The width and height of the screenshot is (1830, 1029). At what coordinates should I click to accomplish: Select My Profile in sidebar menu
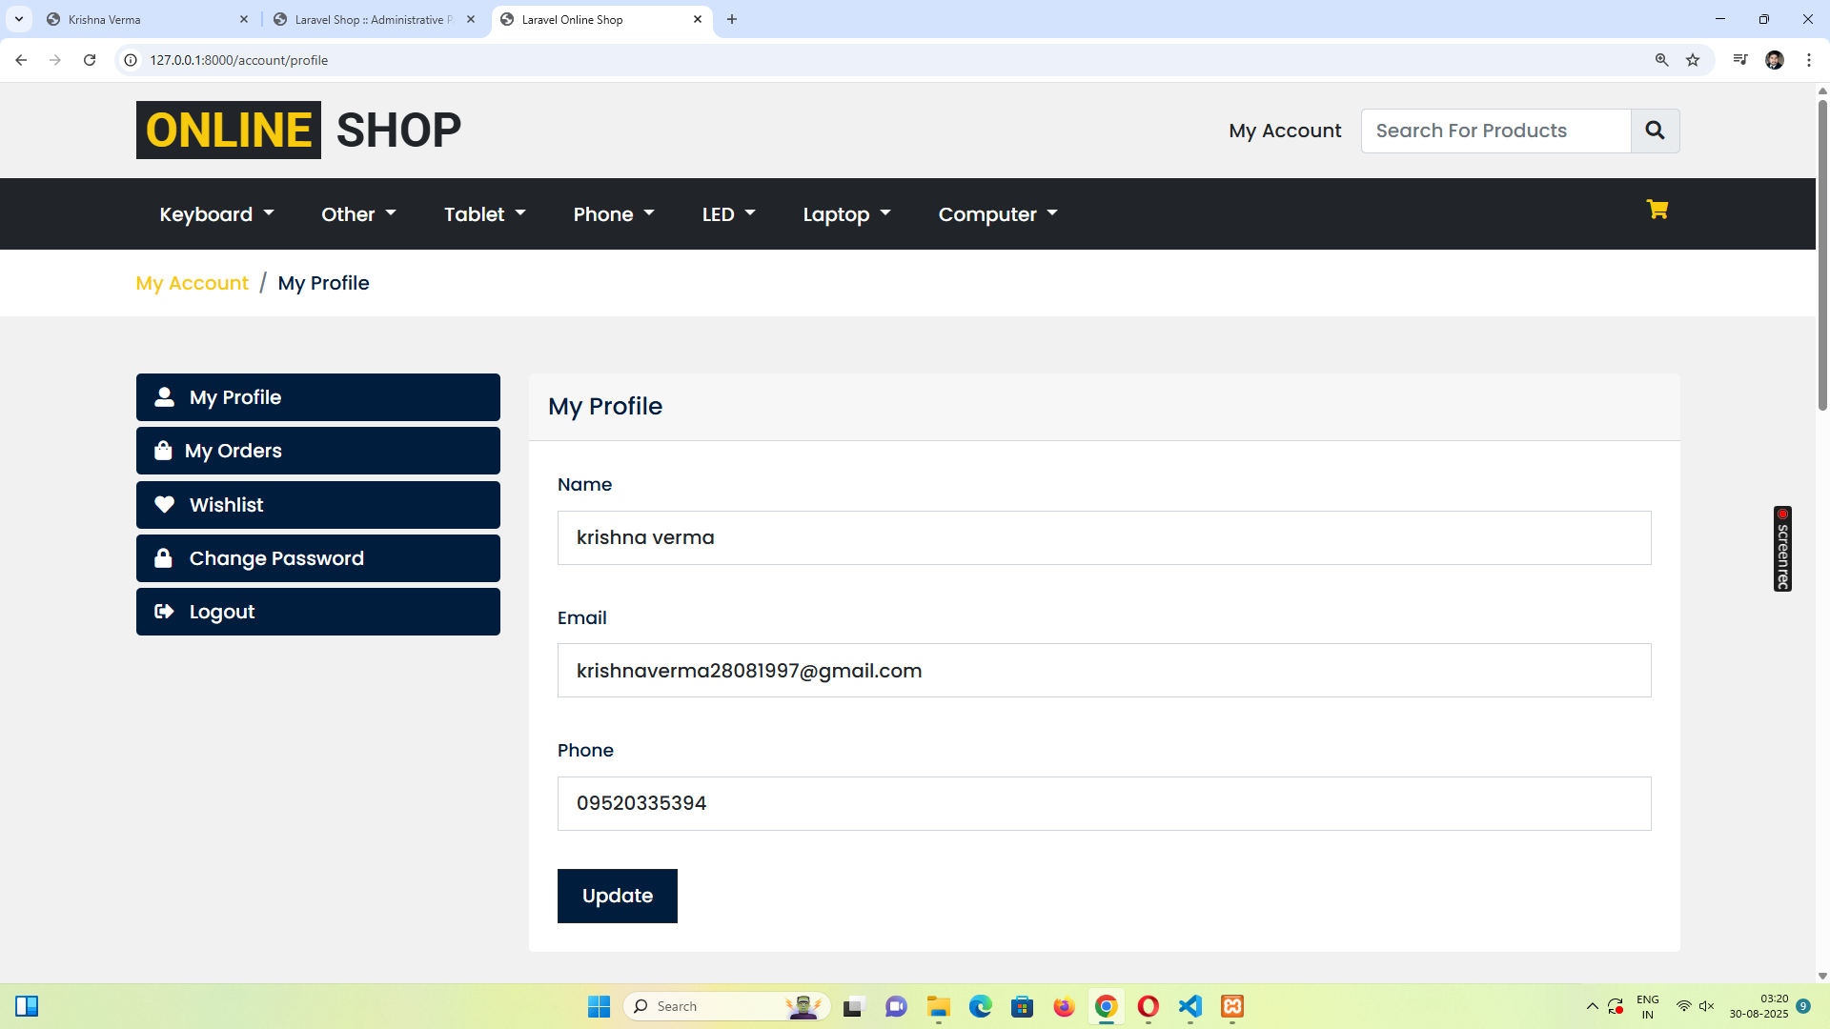coord(317,397)
